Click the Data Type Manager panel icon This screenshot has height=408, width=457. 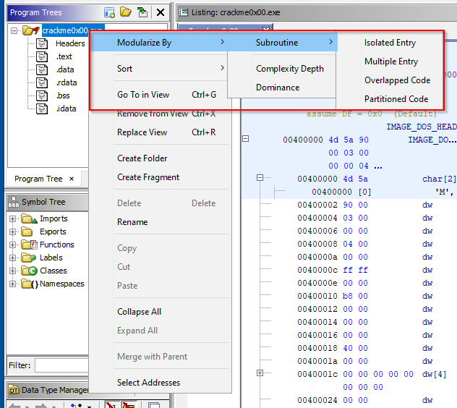click(14, 390)
